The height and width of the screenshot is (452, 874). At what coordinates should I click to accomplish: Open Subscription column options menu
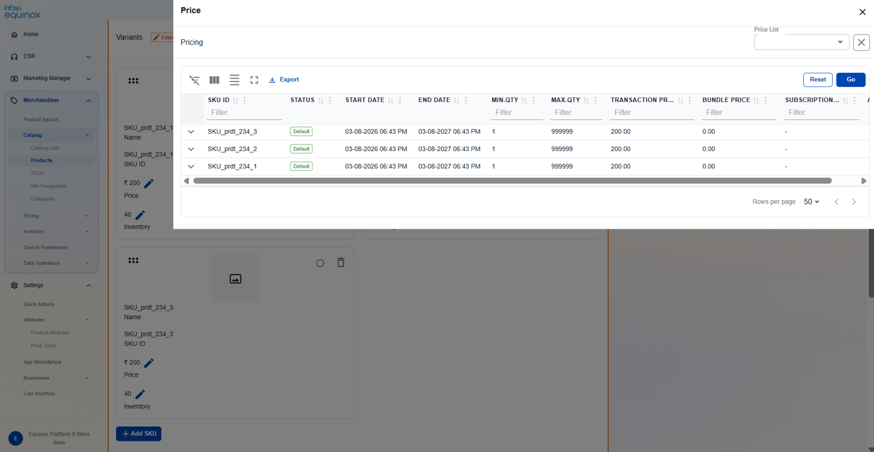click(855, 101)
